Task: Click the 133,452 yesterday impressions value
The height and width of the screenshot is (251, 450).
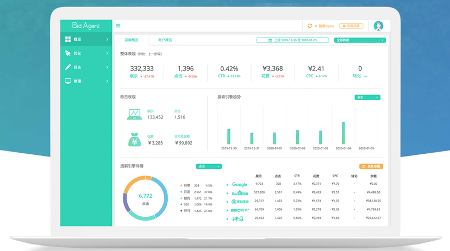Action: [155, 117]
